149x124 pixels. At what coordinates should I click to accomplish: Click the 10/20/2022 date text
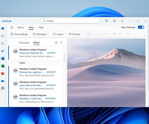[x=50, y=98]
